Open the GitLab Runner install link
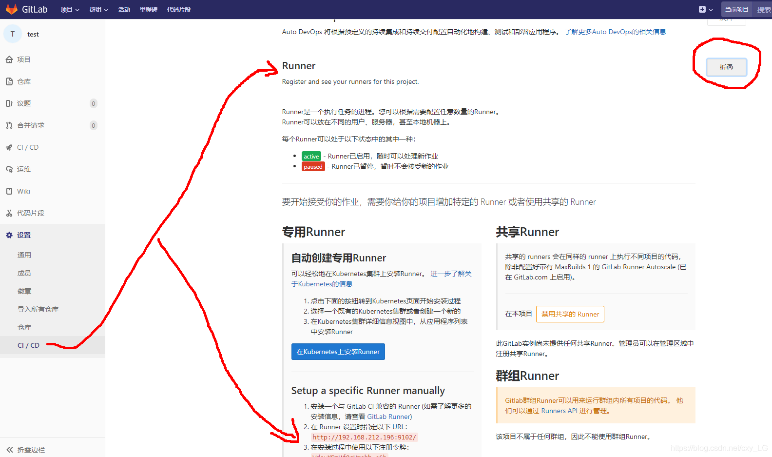This screenshot has width=772, height=457. click(389, 417)
